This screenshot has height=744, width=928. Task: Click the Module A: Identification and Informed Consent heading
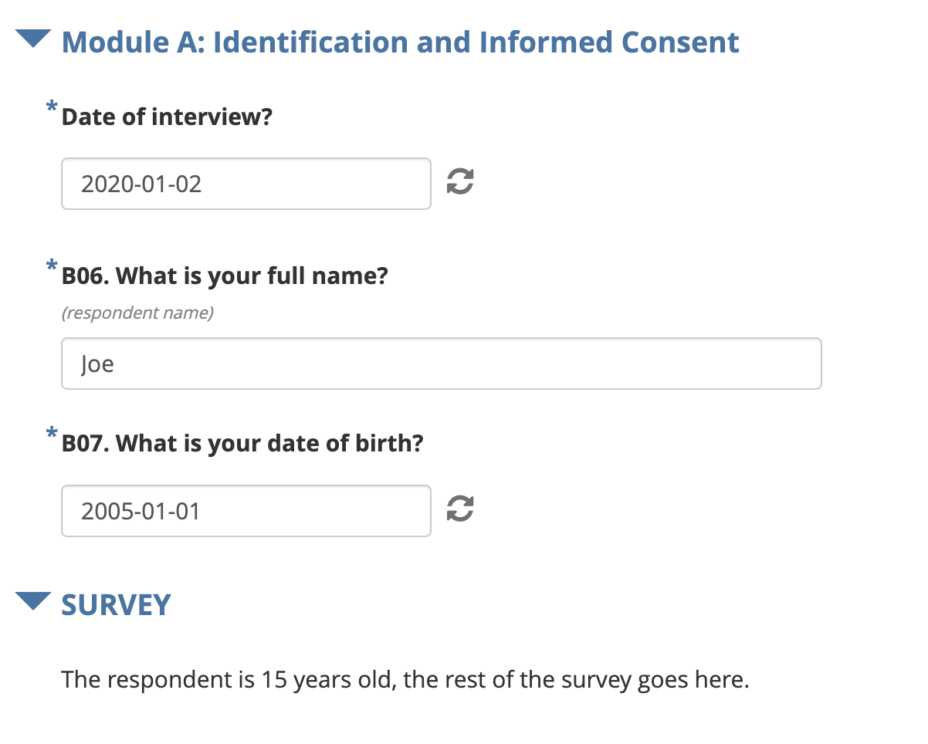(400, 42)
